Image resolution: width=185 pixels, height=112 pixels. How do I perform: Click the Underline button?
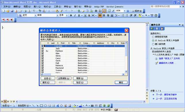click(x=79, y=15)
